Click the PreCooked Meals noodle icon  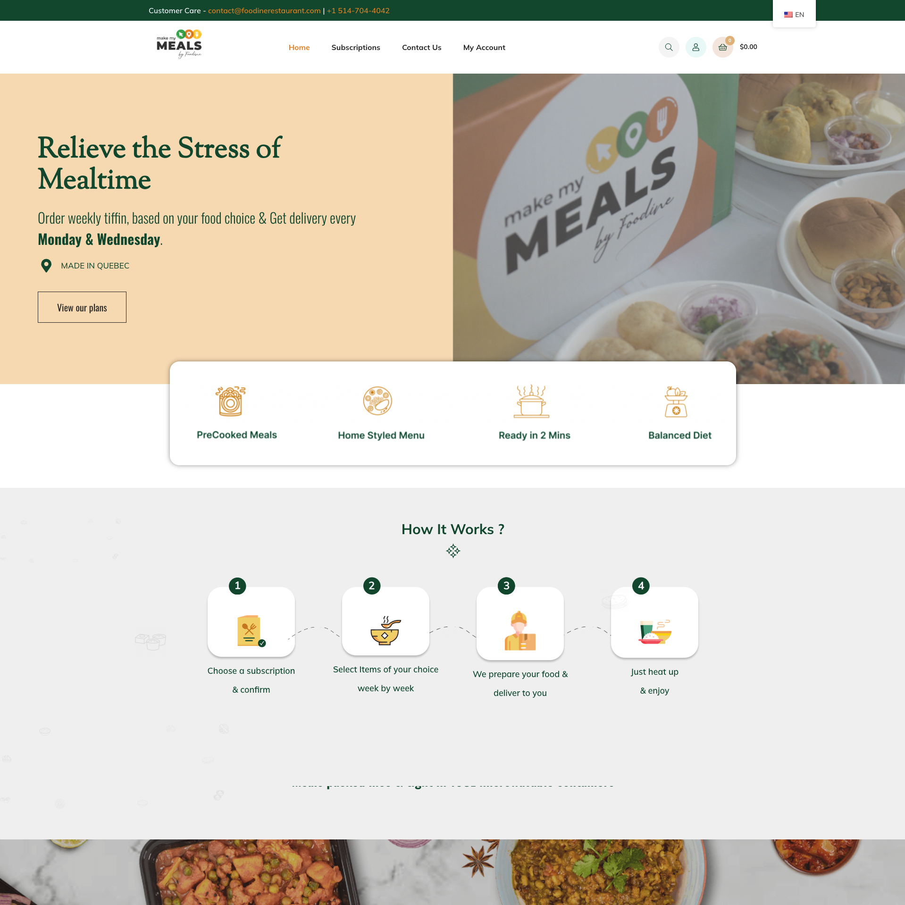tap(231, 401)
